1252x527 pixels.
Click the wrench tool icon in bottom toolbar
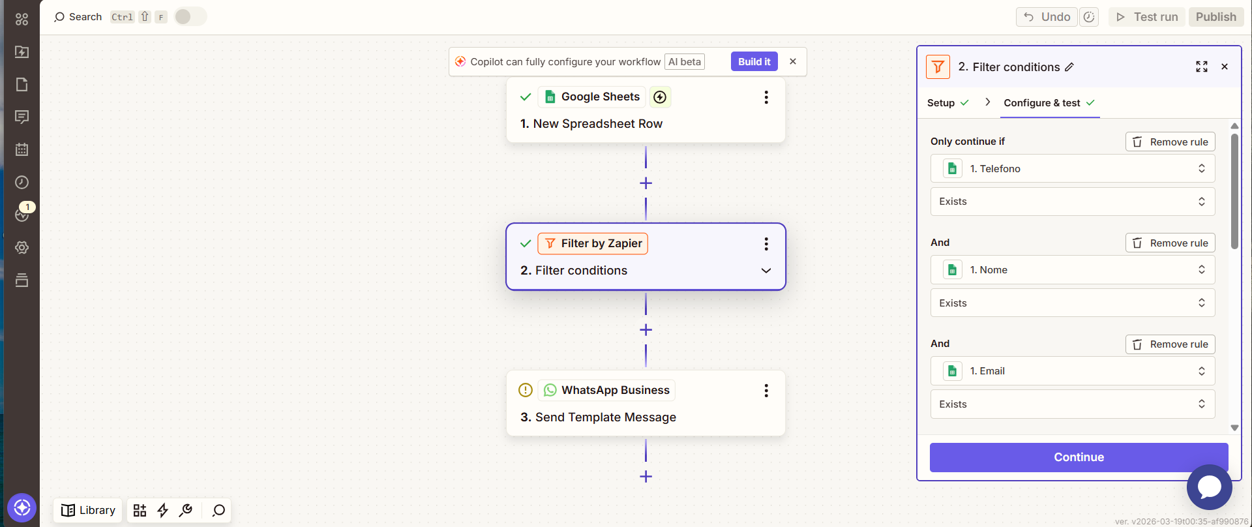pyautogui.click(x=186, y=510)
